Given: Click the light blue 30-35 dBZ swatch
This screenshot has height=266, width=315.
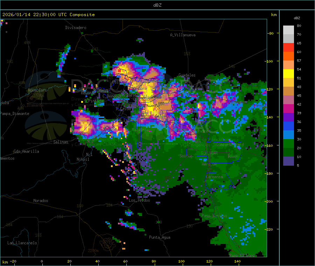Looking at the screenshot, I should click(x=288, y=135).
